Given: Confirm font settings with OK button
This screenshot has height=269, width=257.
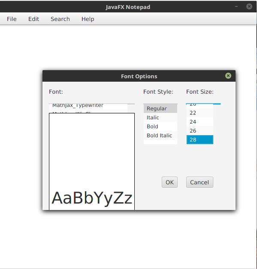Looking at the screenshot, I should point(169,182).
